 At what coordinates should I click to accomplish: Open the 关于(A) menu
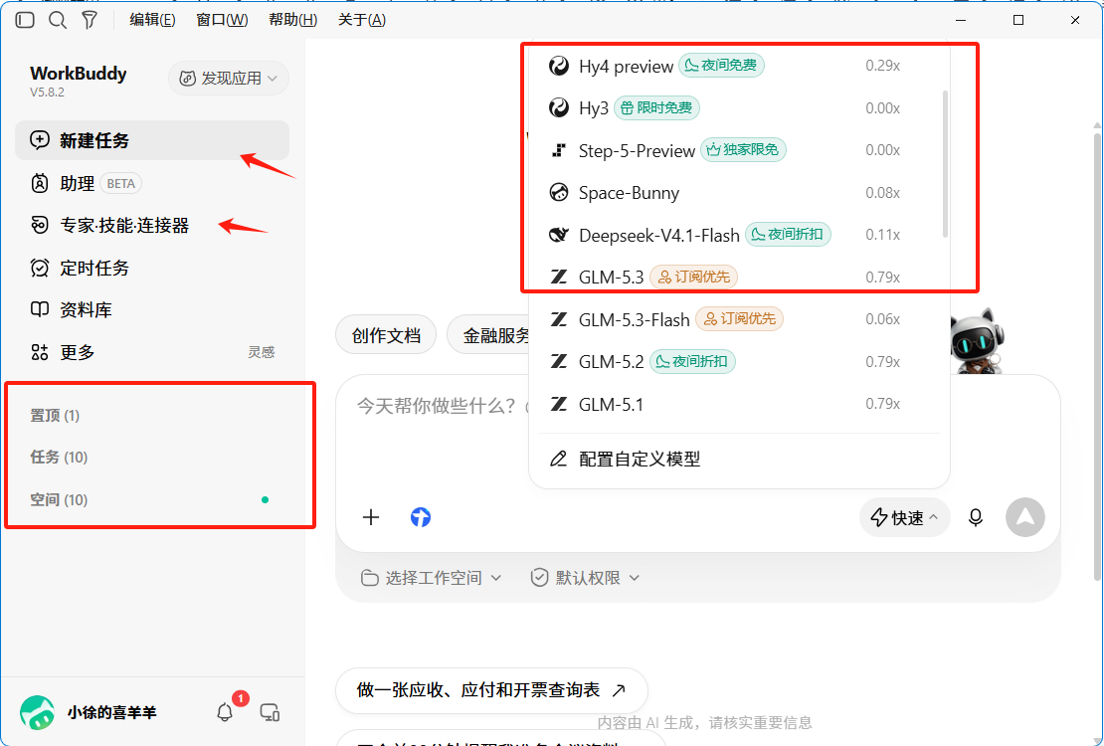(362, 20)
